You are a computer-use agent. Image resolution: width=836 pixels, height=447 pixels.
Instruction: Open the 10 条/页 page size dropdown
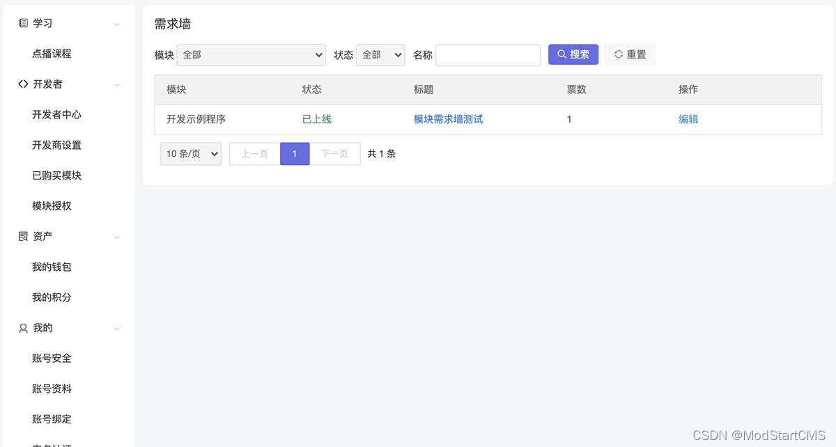(x=191, y=154)
